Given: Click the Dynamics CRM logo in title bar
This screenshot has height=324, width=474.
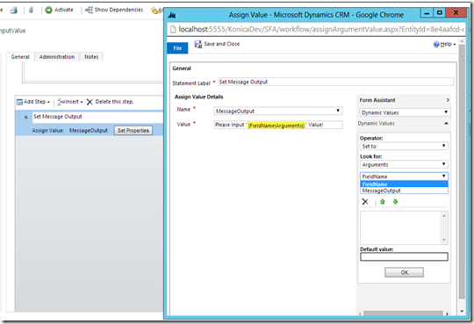Looking at the screenshot, I should tap(172, 15).
